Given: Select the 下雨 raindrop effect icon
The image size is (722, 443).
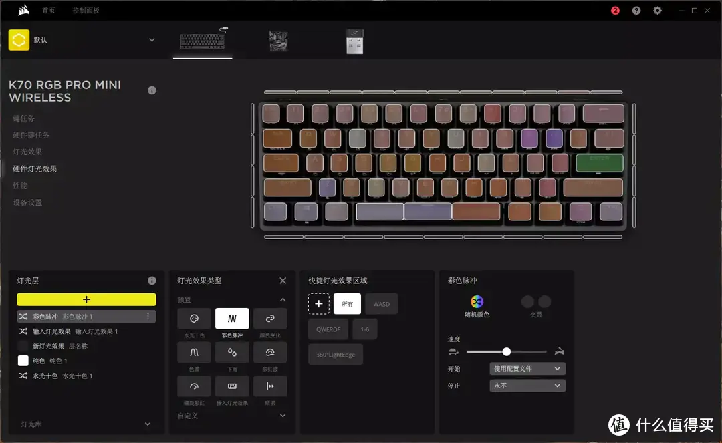Looking at the screenshot, I should [x=232, y=352].
